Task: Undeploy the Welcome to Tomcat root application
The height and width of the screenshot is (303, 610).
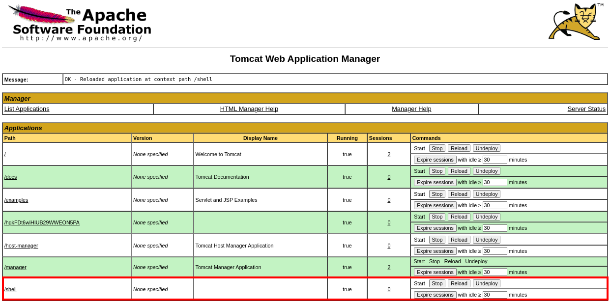Action: 487,148
